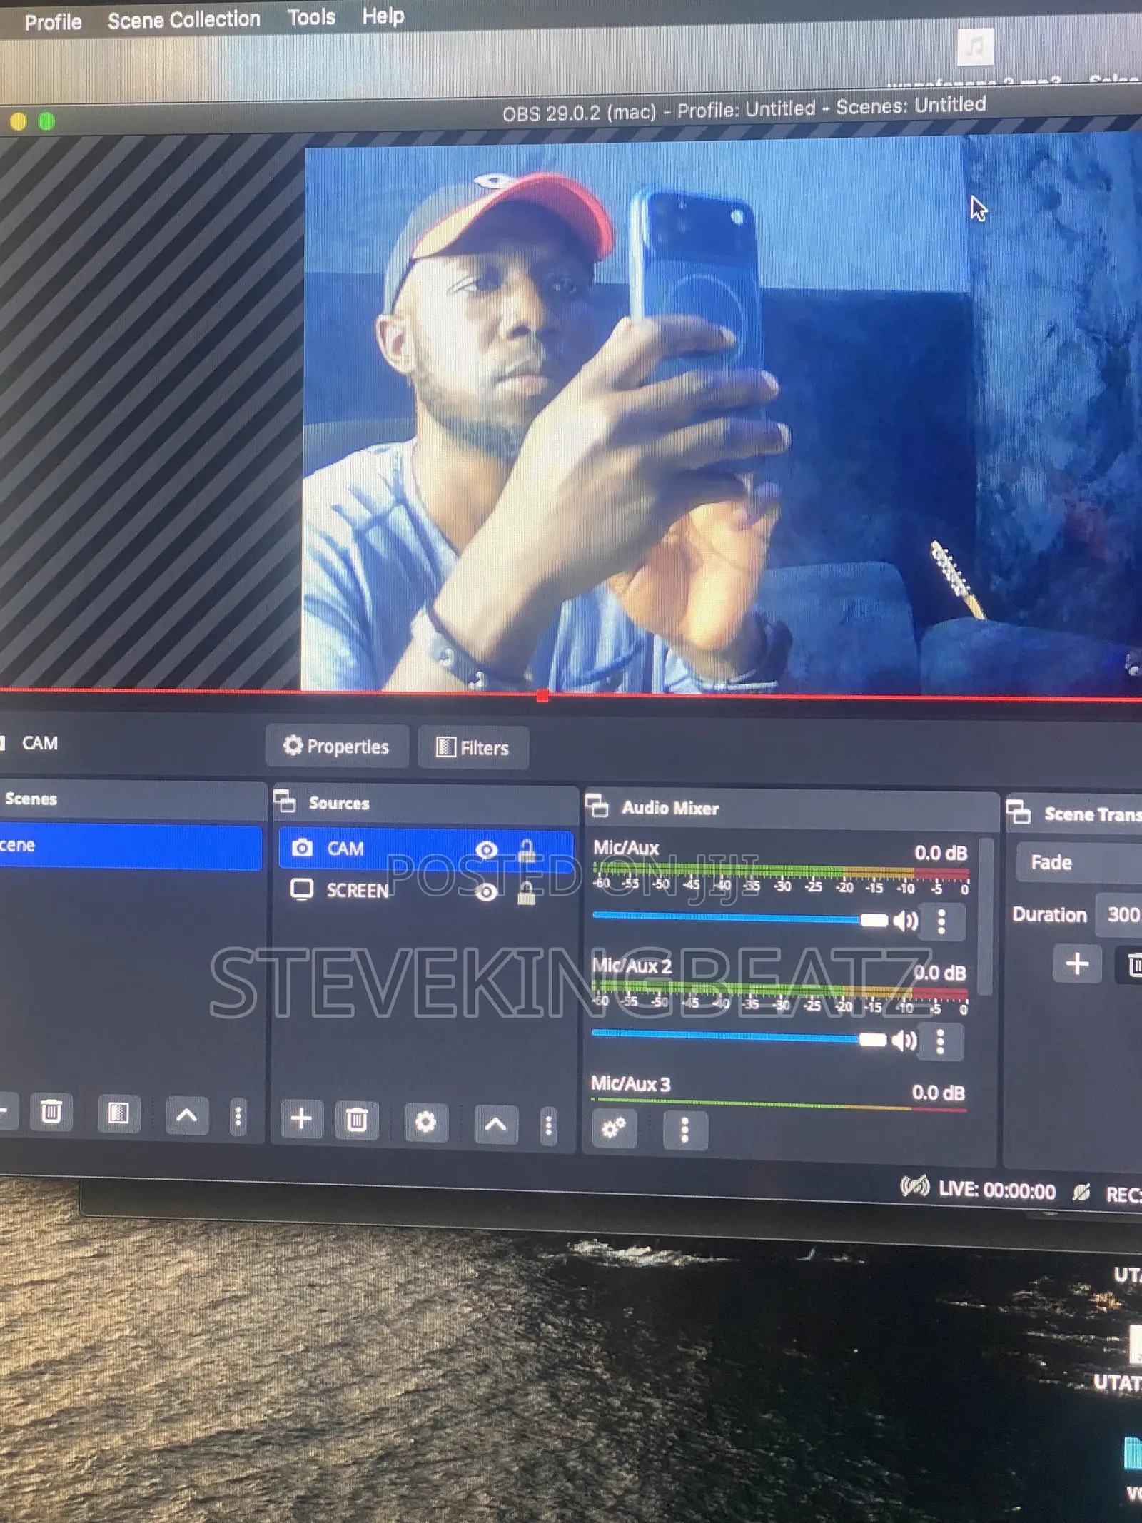This screenshot has width=1142, height=1523.
Task: Click the camera icon beside CAM
Action: 302,847
